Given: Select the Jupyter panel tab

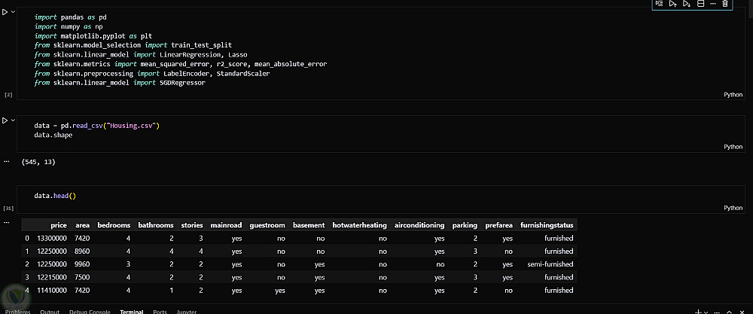Looking at the screenshot, I should (186, 311).
